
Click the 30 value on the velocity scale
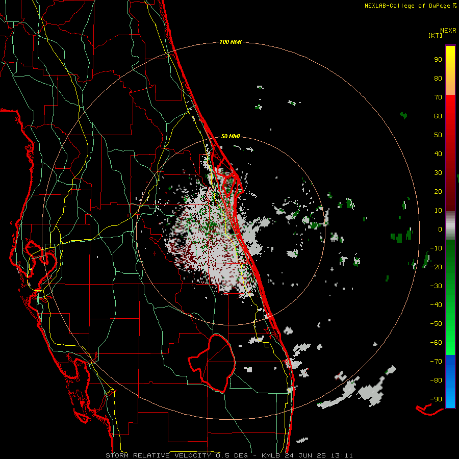coord(438,173)
